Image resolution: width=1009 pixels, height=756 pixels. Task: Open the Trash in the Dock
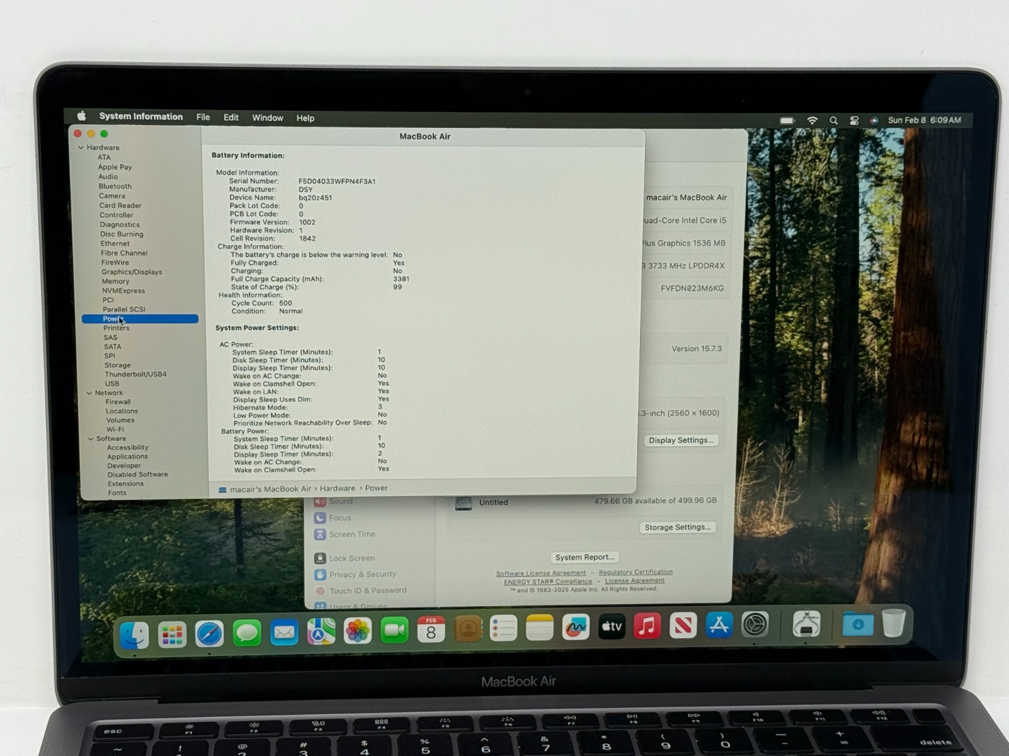tap(894, 623)
